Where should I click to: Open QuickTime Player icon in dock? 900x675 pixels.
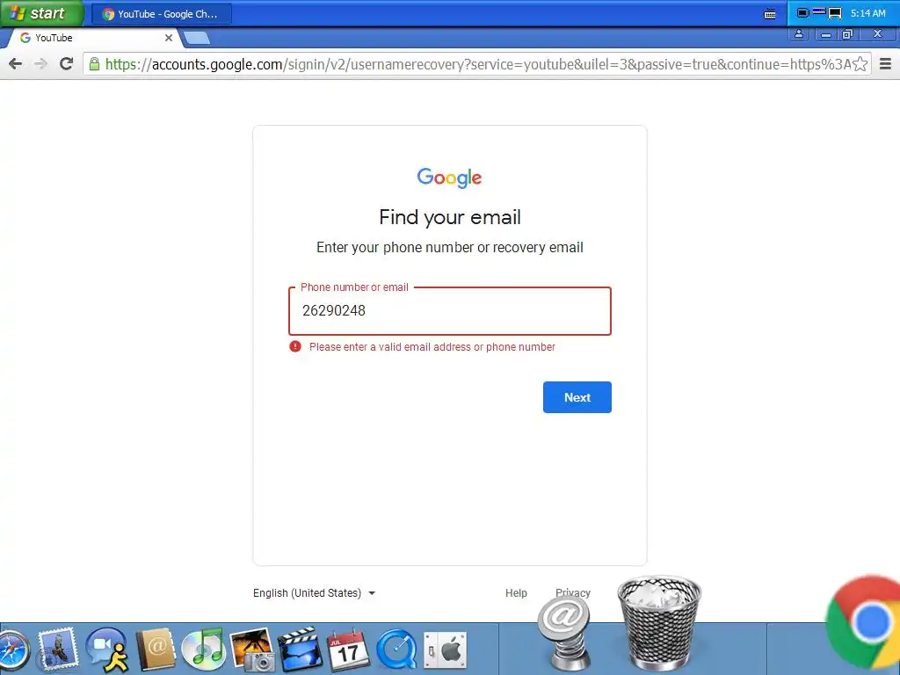(397, 650)
